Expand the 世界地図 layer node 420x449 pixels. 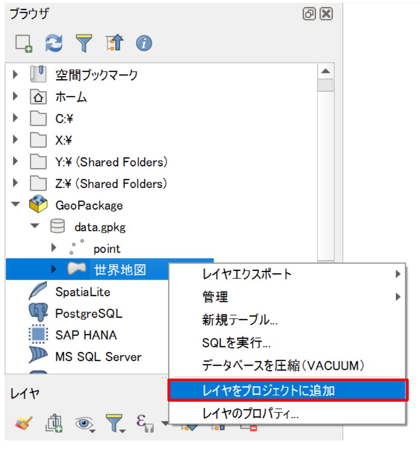click(53, 269)
